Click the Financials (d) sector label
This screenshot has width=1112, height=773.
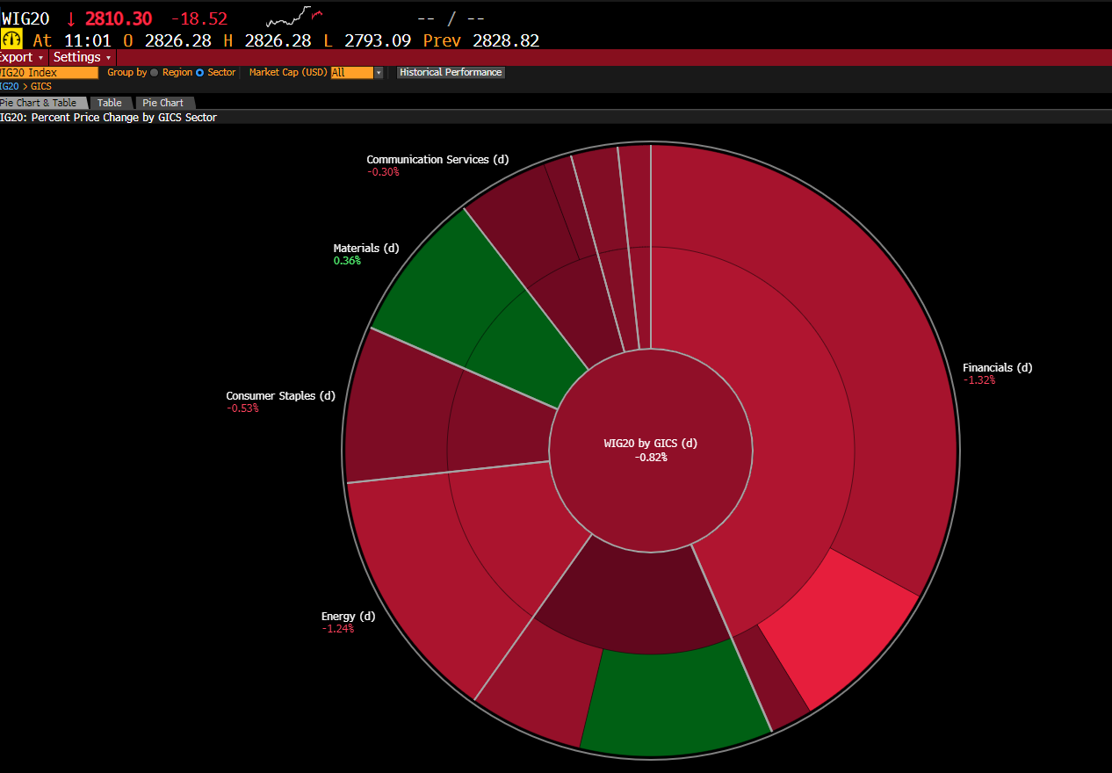click(x=997, y=368)
